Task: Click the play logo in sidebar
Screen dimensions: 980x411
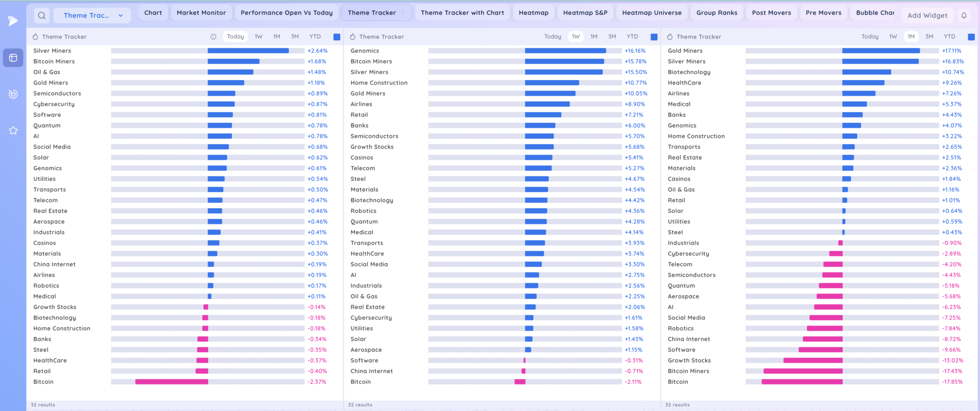Action: (x=13, y=21)
